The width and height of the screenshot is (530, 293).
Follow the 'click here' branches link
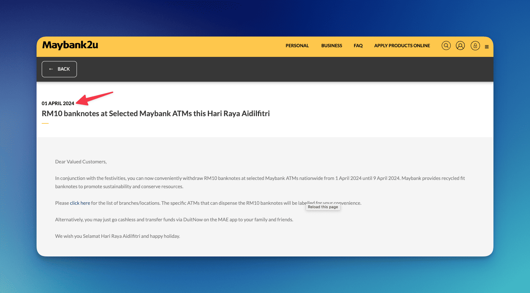tap(80, 203)
